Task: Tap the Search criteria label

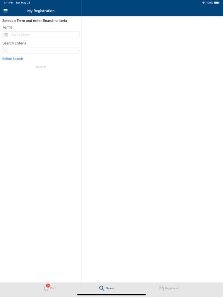Action: pos(14,43)
